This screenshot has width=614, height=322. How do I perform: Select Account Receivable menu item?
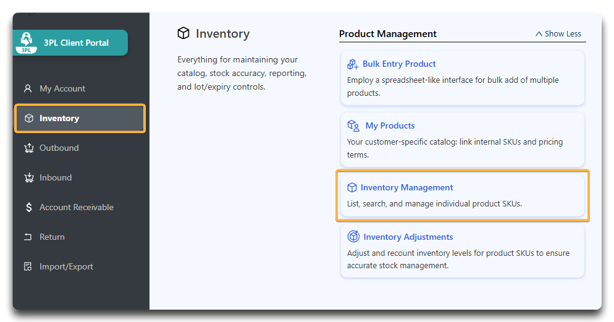pos(77,207)
